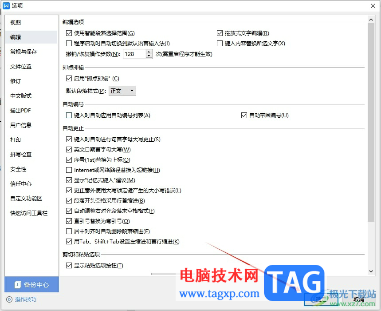Enable 程序启动时自动切换到默认语言输入法
Image resolution: width=381 pixels, height=311 pixels.
69,43
